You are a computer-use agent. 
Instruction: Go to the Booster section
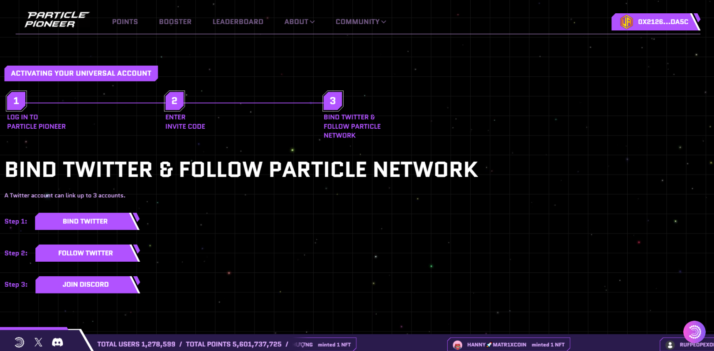tap(175, 22)
